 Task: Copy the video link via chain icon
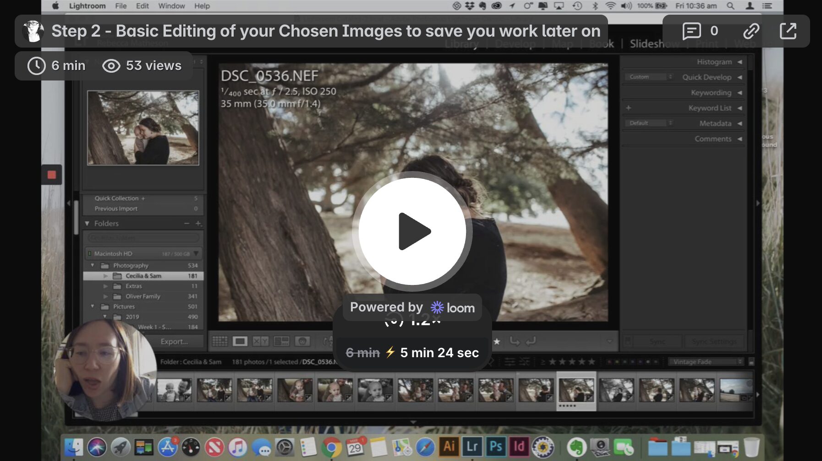point(751,31)
